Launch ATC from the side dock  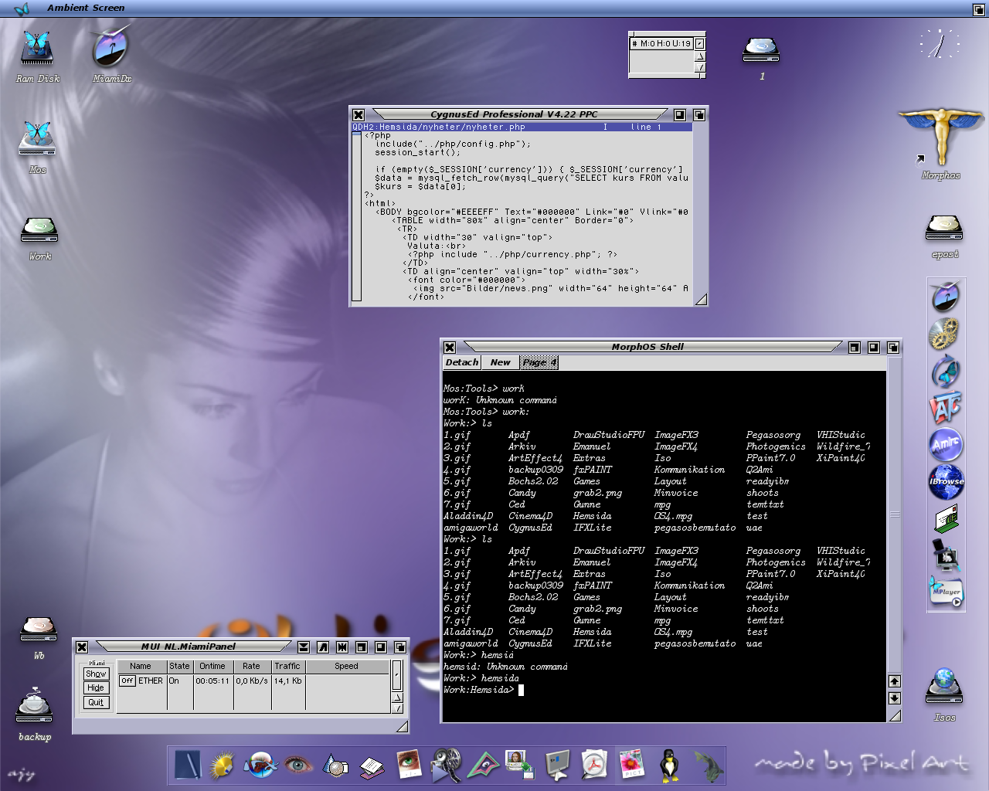[x=946, y=407]
